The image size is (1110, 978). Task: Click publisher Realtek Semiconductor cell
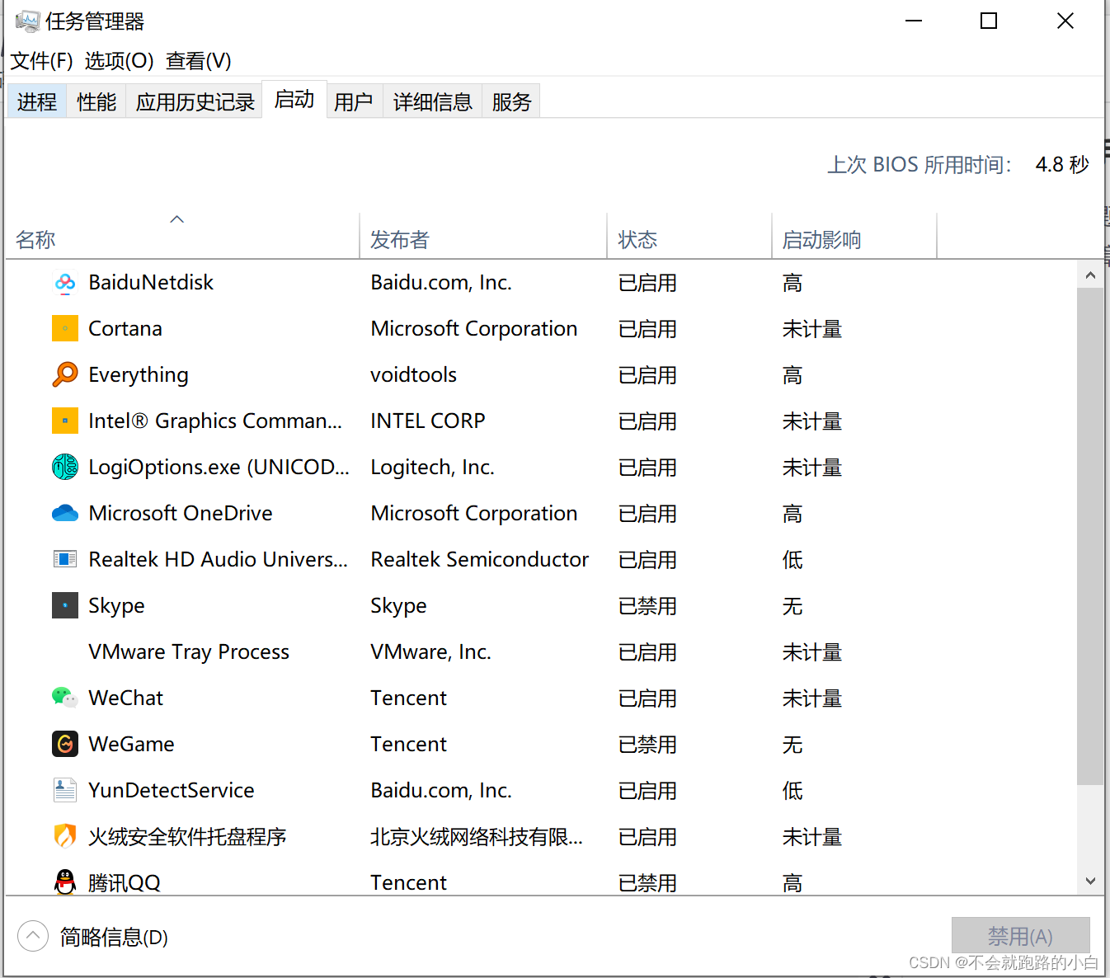click(x=480, y=560)
